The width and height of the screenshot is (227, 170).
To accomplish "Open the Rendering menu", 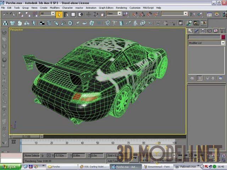I will (x=121, y=7).
